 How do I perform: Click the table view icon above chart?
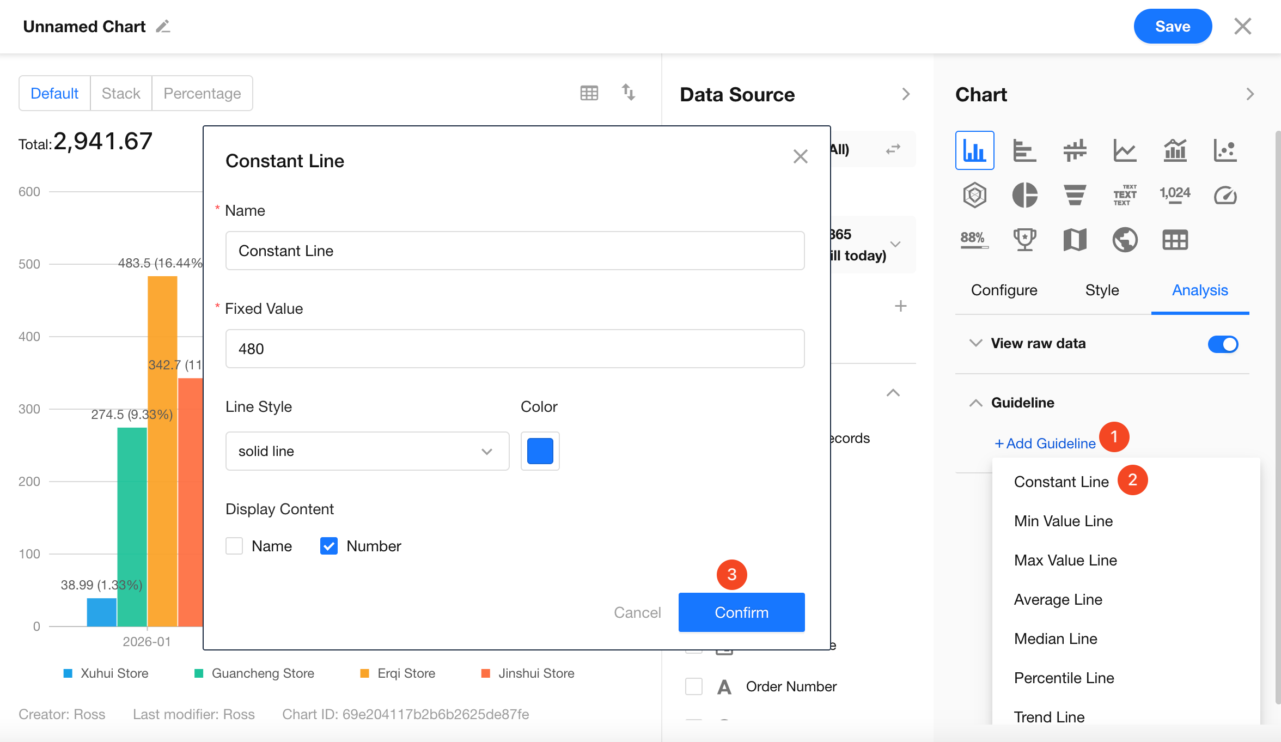[589, 93]
